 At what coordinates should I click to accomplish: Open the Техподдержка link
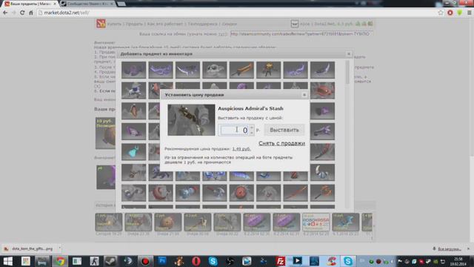point(202,24)
